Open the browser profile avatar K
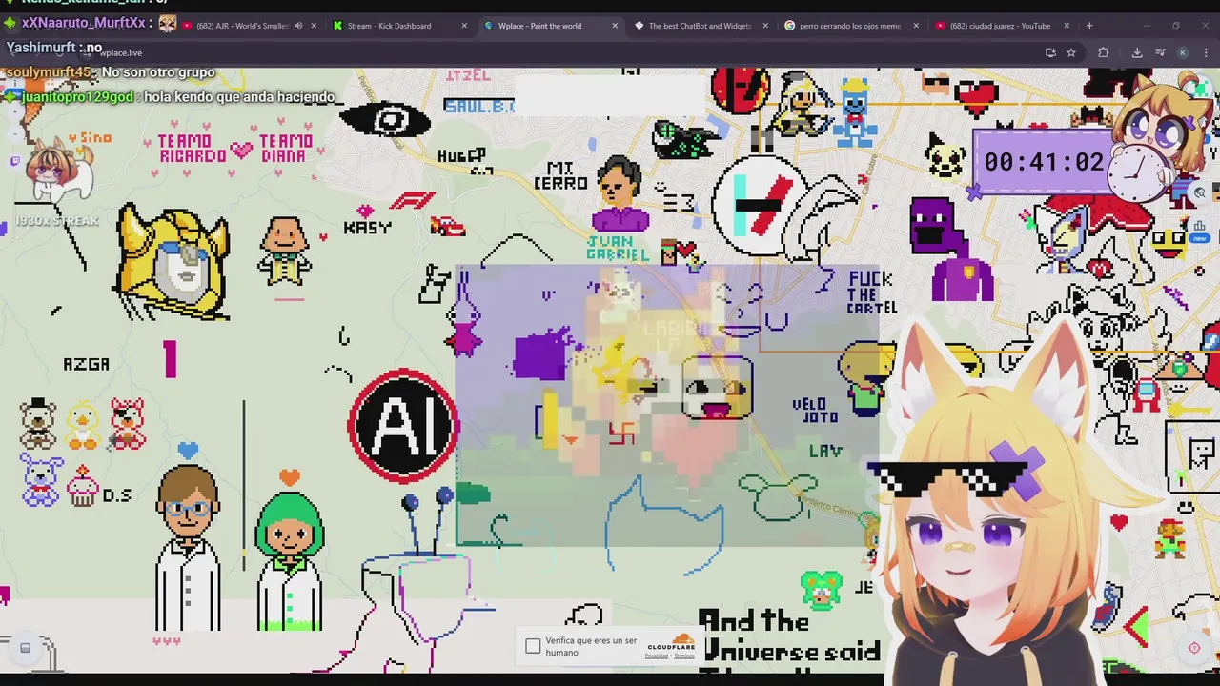The width and height of the screenshot is (1220, 686). coord(1183,52)
